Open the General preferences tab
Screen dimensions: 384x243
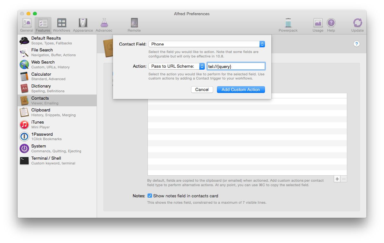27,25
